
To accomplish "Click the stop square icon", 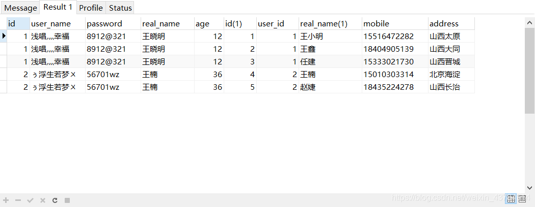I will click(67, 200).
